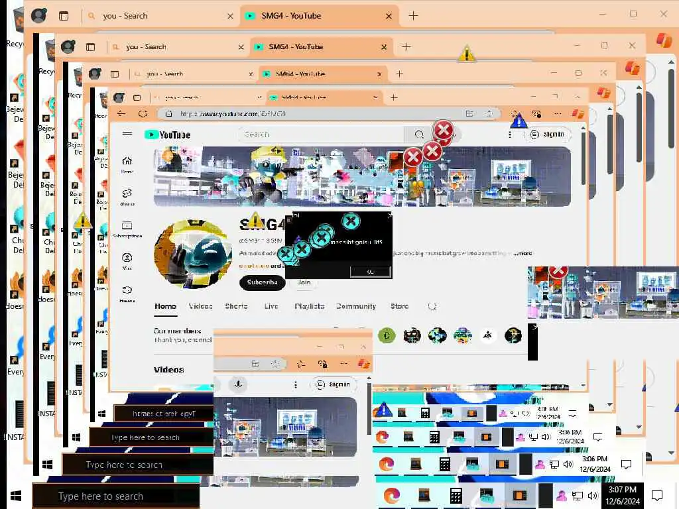Open channel Store tab

(399, 306)
